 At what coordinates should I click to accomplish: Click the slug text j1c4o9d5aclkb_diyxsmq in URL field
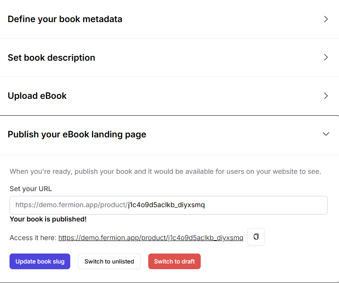166,205
